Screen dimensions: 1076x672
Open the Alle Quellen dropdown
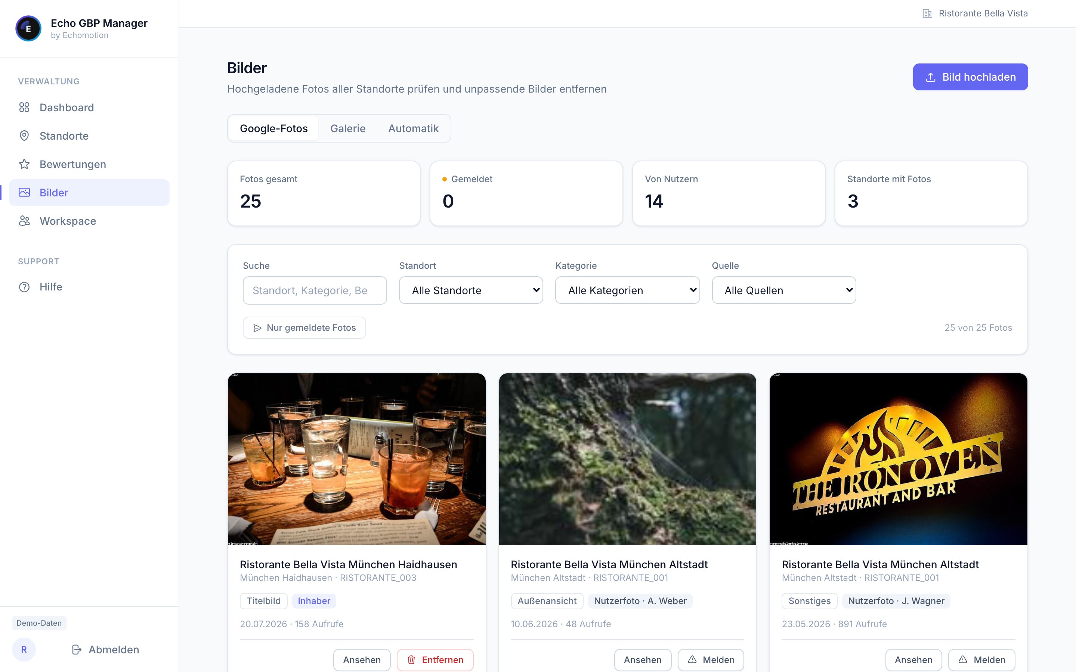click(784, 291)
